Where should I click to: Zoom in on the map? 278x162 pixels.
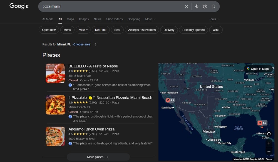pos(269,143)
